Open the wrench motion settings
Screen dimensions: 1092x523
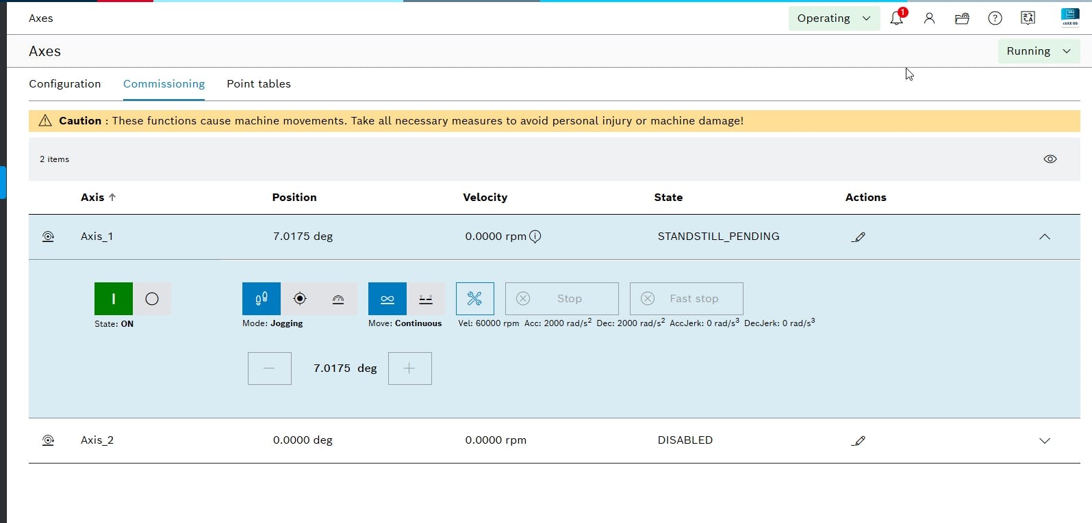(474, 299)
